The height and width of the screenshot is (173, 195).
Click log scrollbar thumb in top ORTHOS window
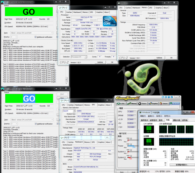66,80
